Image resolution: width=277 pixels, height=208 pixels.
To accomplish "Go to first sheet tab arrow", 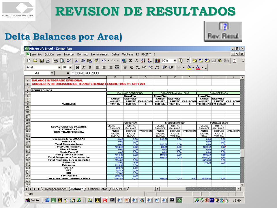I will click(x=27, y=189).
